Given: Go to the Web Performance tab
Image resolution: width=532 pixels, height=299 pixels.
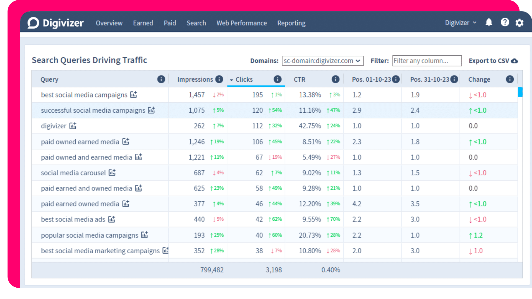Looking at the screenshot, I should tap(242, 23).
